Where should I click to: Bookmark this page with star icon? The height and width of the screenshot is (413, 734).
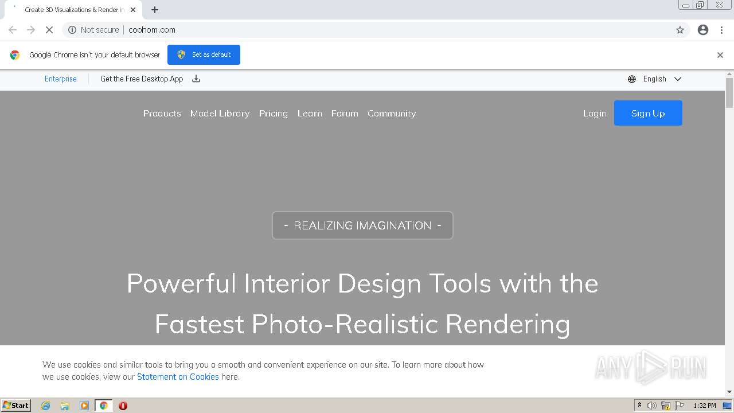(680, 30)
